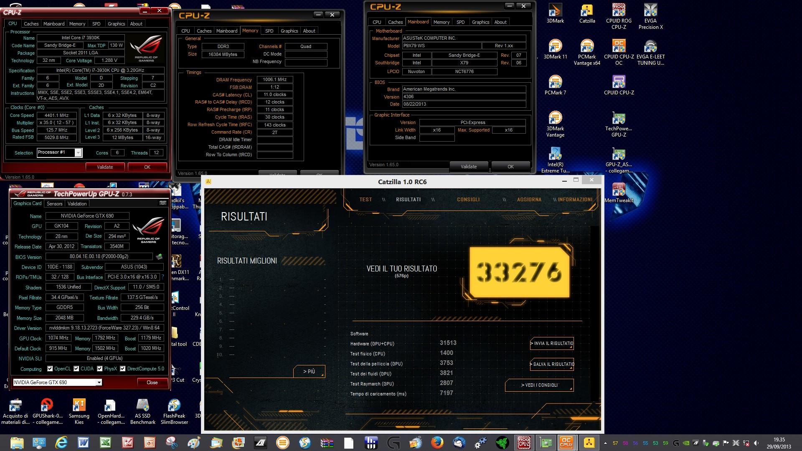
Task: Click the GPU-Z BIOS save chip icon
Action: pyautogui.click(x=159, y=257)
